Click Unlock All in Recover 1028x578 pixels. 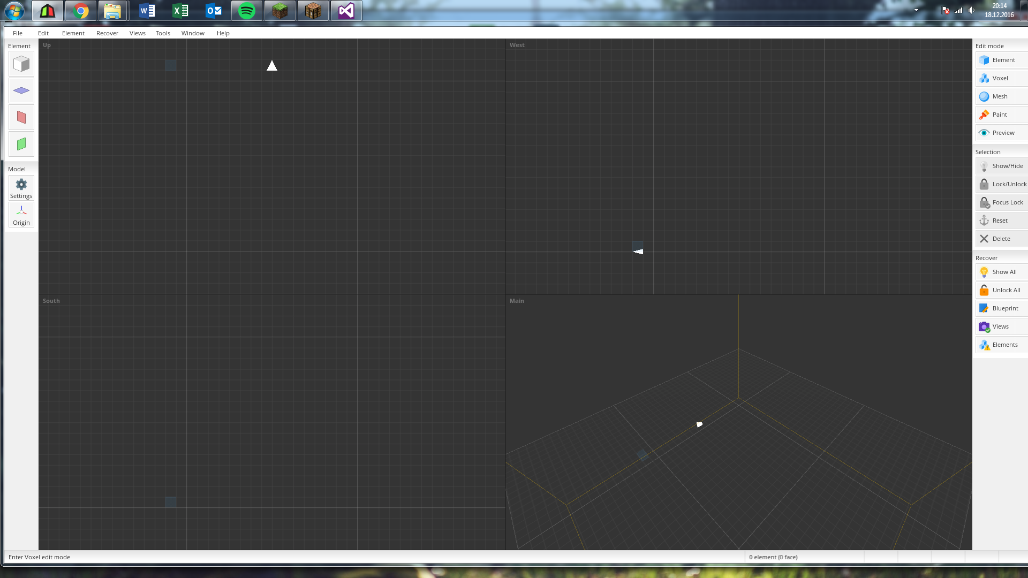coord(1001,290)
